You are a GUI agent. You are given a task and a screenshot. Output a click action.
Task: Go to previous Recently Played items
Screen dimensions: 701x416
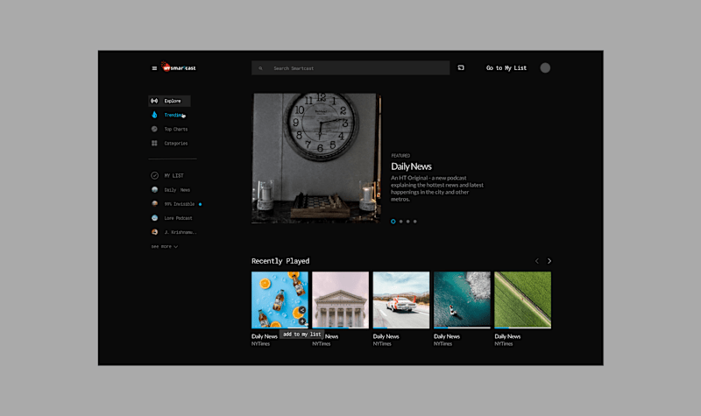[x=537, y=261]
